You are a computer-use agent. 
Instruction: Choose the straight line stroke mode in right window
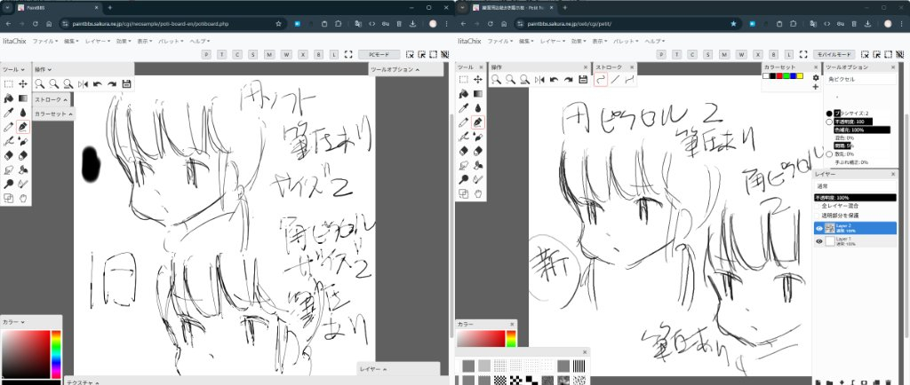(x=616, y=80)
